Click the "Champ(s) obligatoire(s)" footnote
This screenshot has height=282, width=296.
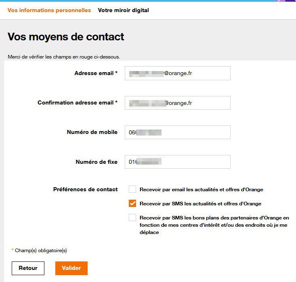tap(41, 251)
